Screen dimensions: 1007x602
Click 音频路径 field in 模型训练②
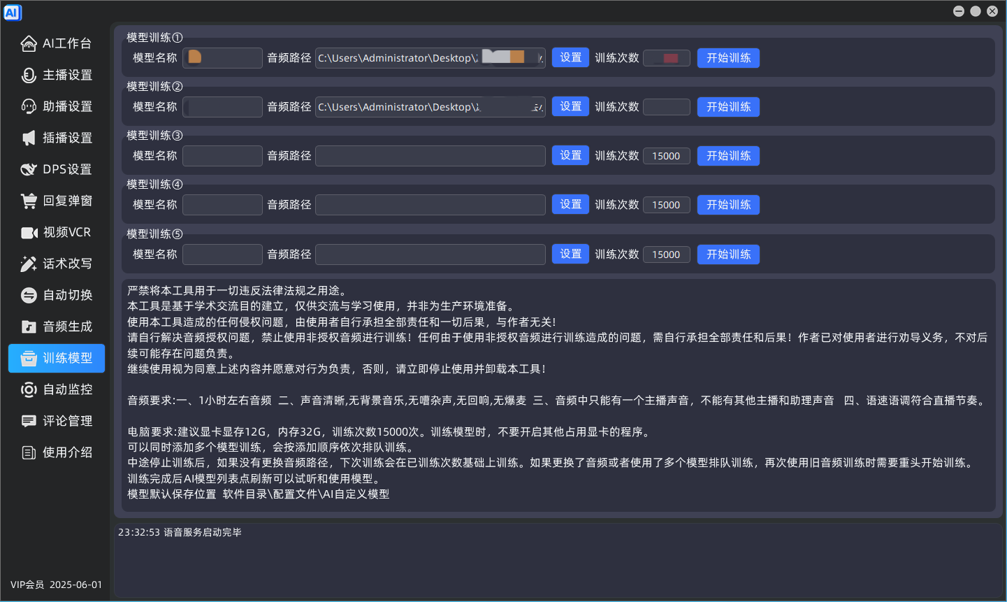(430, 107)
